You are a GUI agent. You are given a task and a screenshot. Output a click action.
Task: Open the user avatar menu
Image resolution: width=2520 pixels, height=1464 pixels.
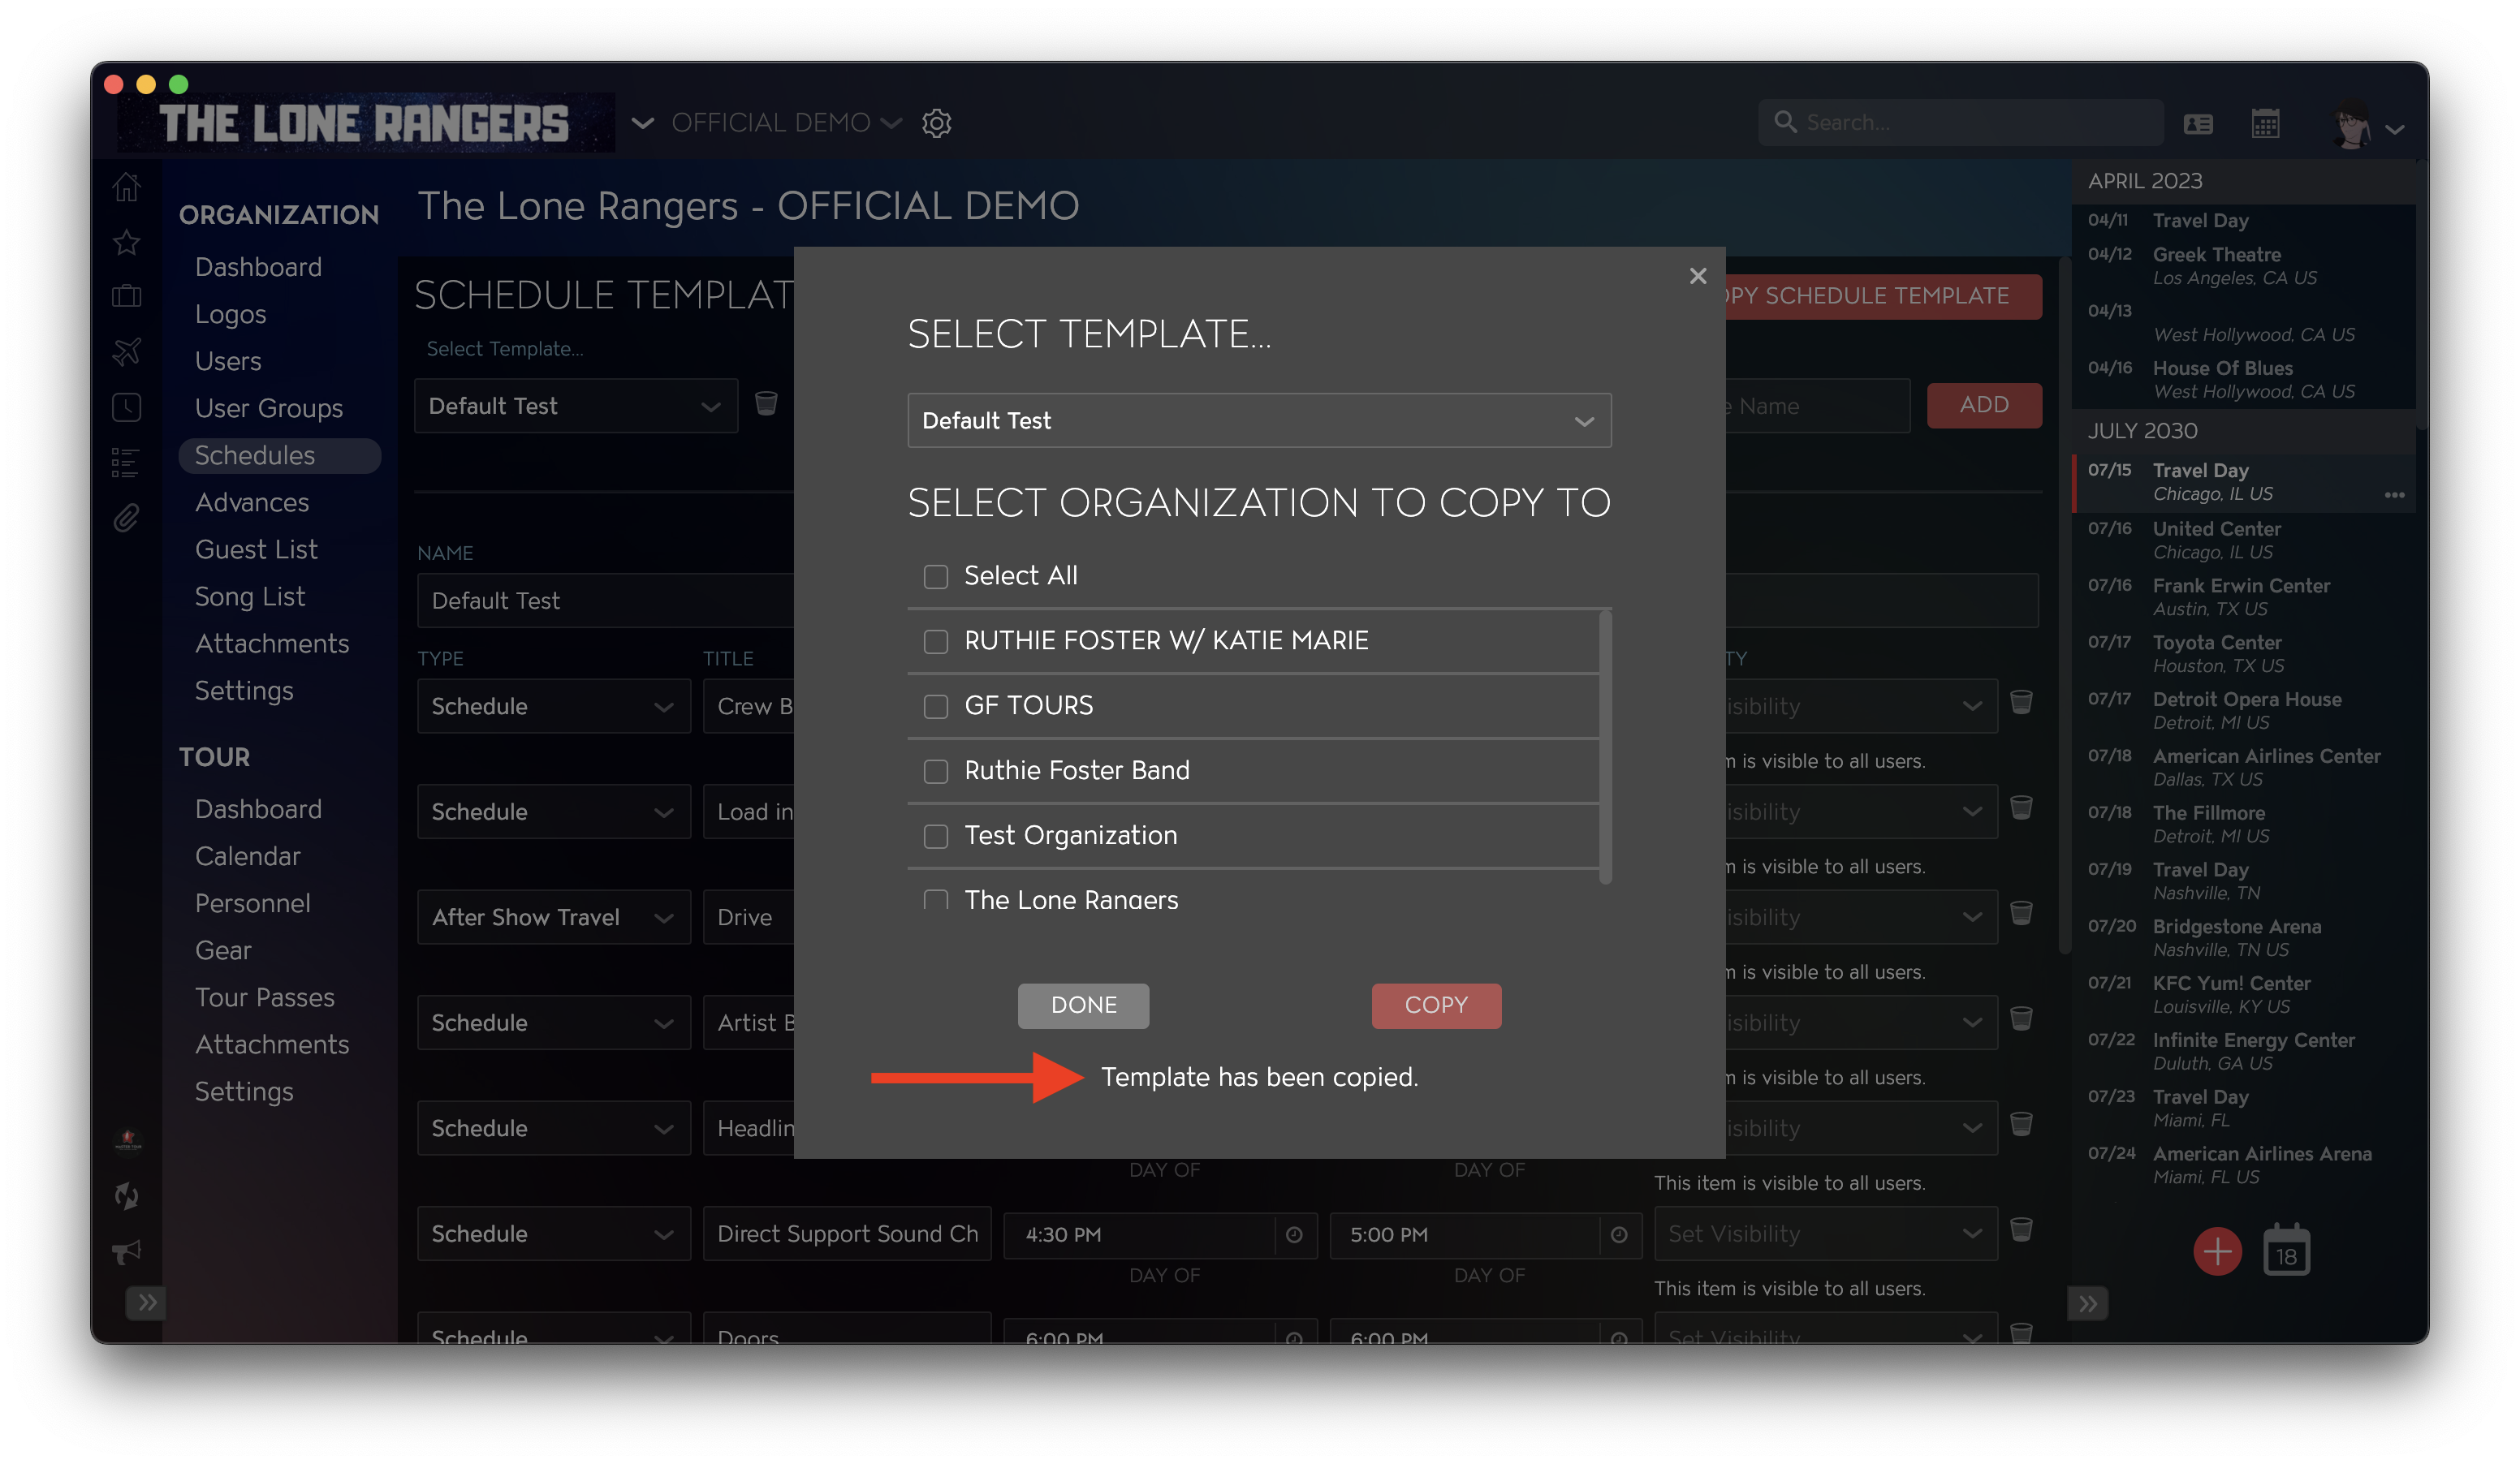(x=2368, y=126)
